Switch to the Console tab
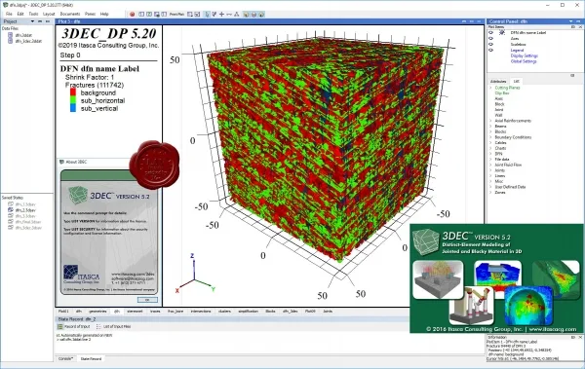The height and width of the screenshot is (369, 585). (x=66, y=359)
